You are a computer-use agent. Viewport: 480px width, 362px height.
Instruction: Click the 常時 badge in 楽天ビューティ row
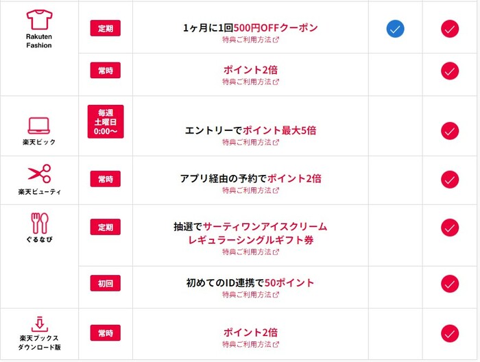106,179
